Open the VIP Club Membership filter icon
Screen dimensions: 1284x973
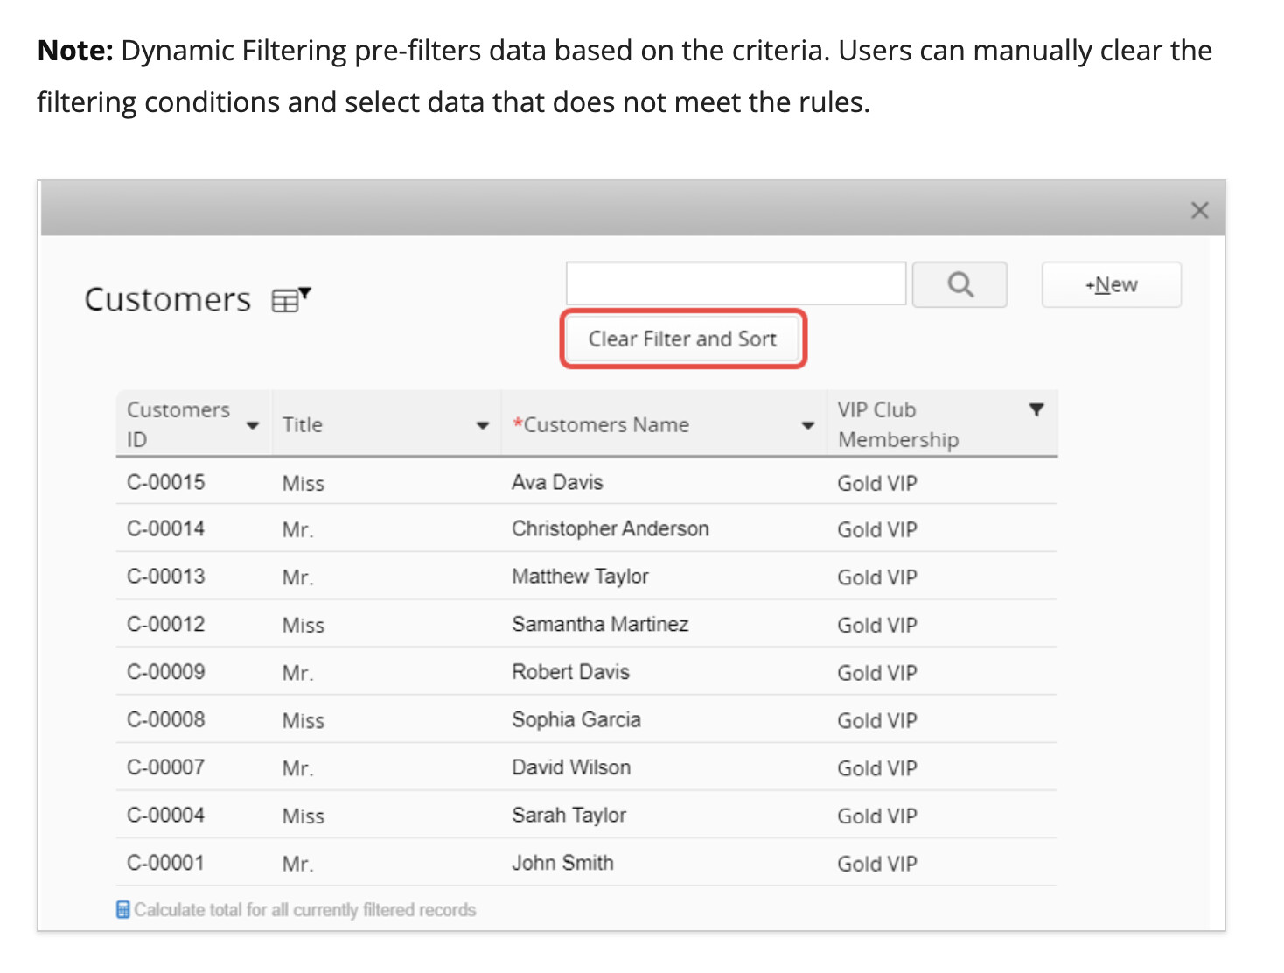pyautogui.click(x=1036, y=409)
